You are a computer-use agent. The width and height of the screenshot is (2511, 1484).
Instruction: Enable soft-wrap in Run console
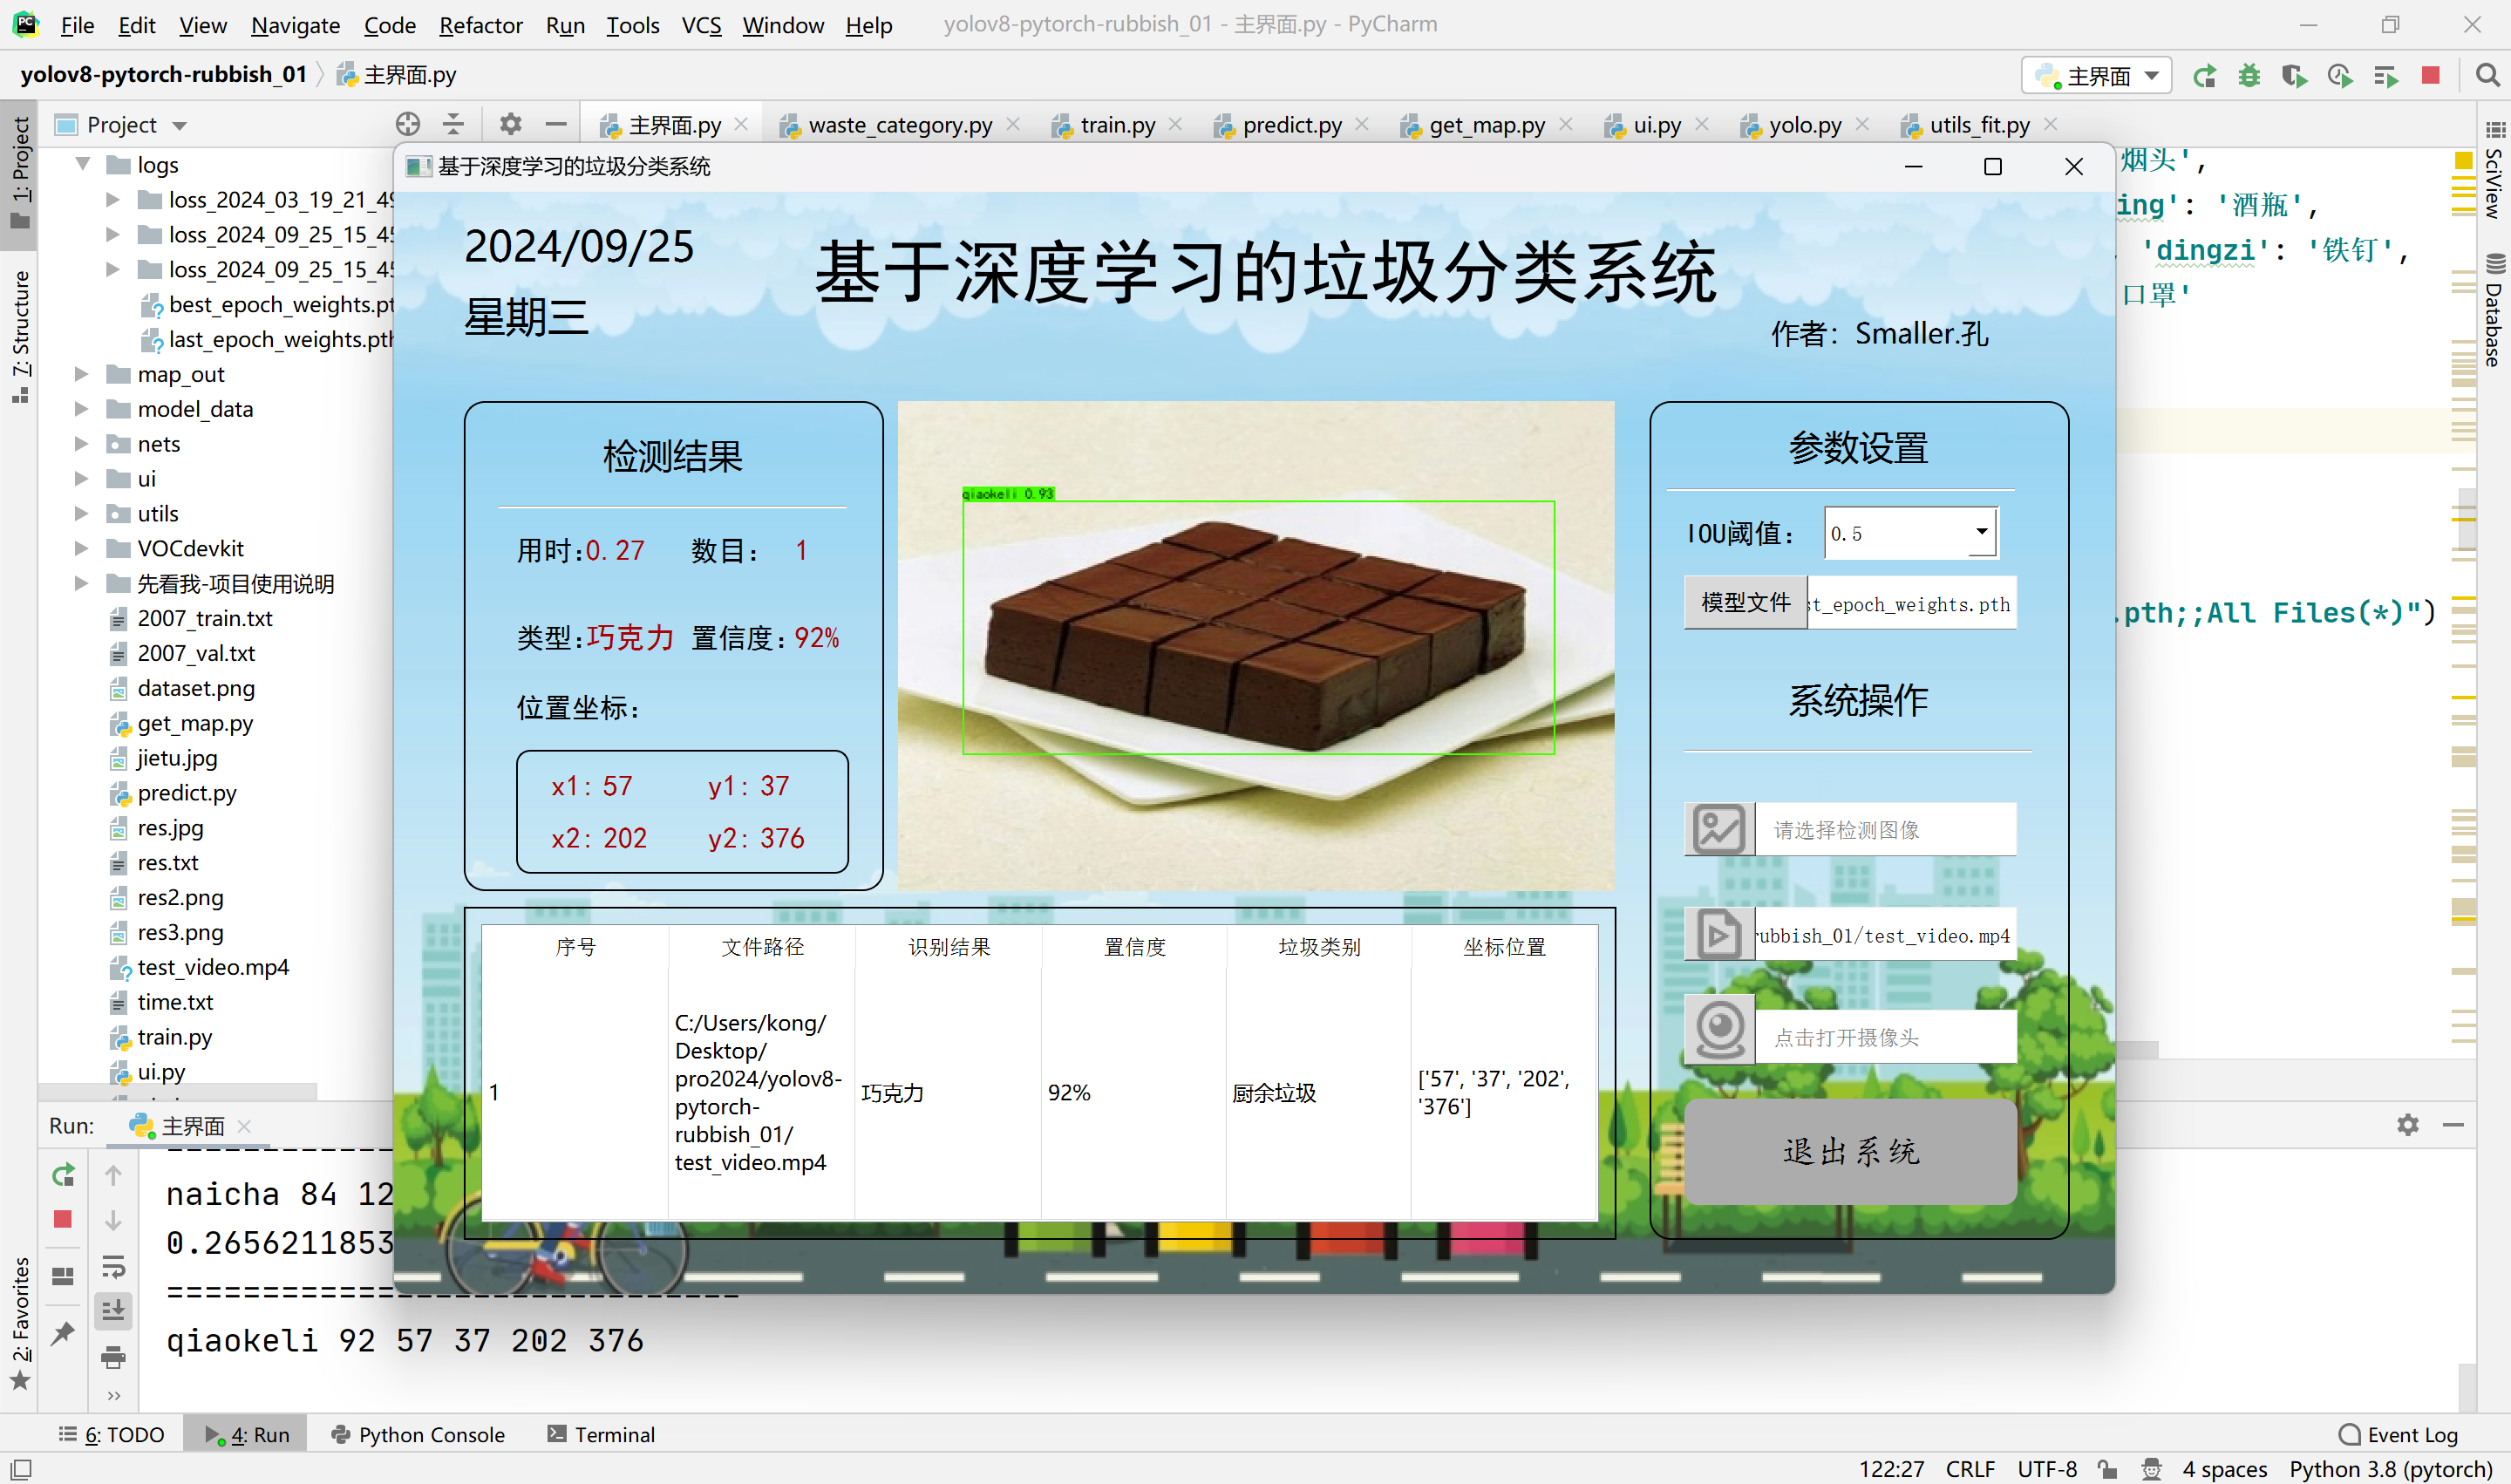pos(113,1268)
